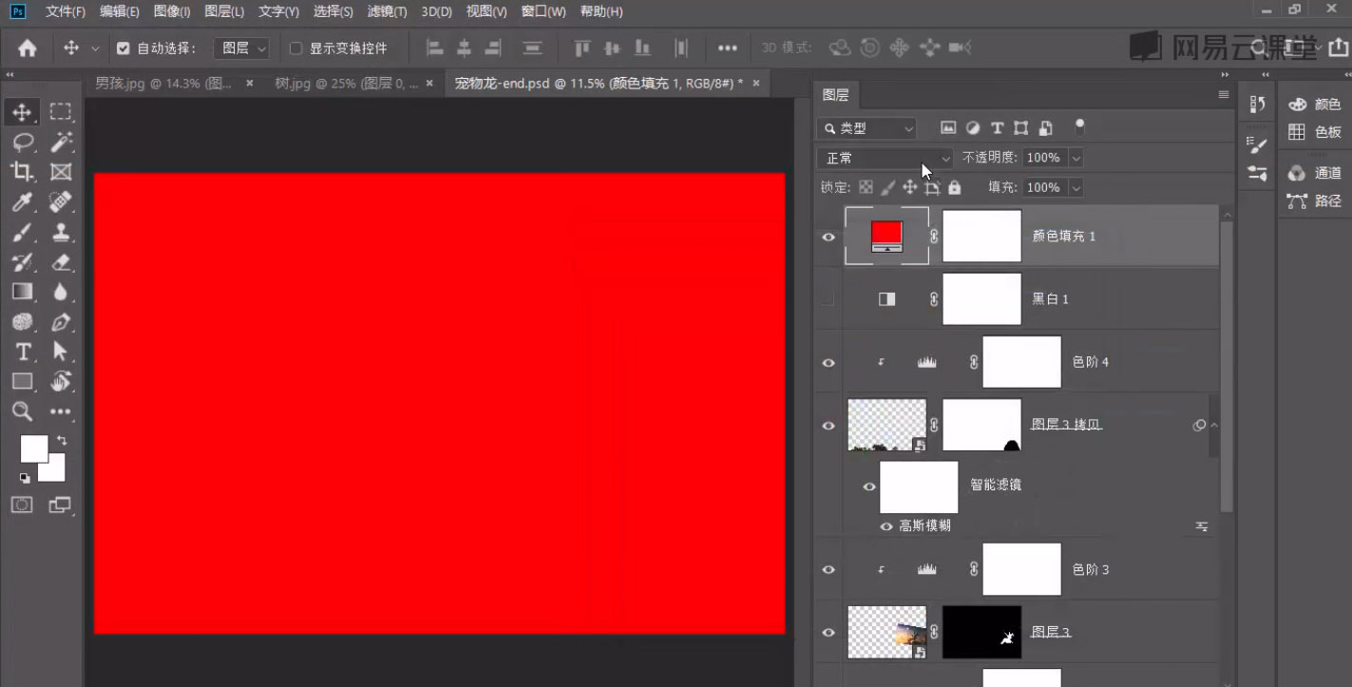Select the Eraser tool
The image size is (1352, 687).
point(61,262)
